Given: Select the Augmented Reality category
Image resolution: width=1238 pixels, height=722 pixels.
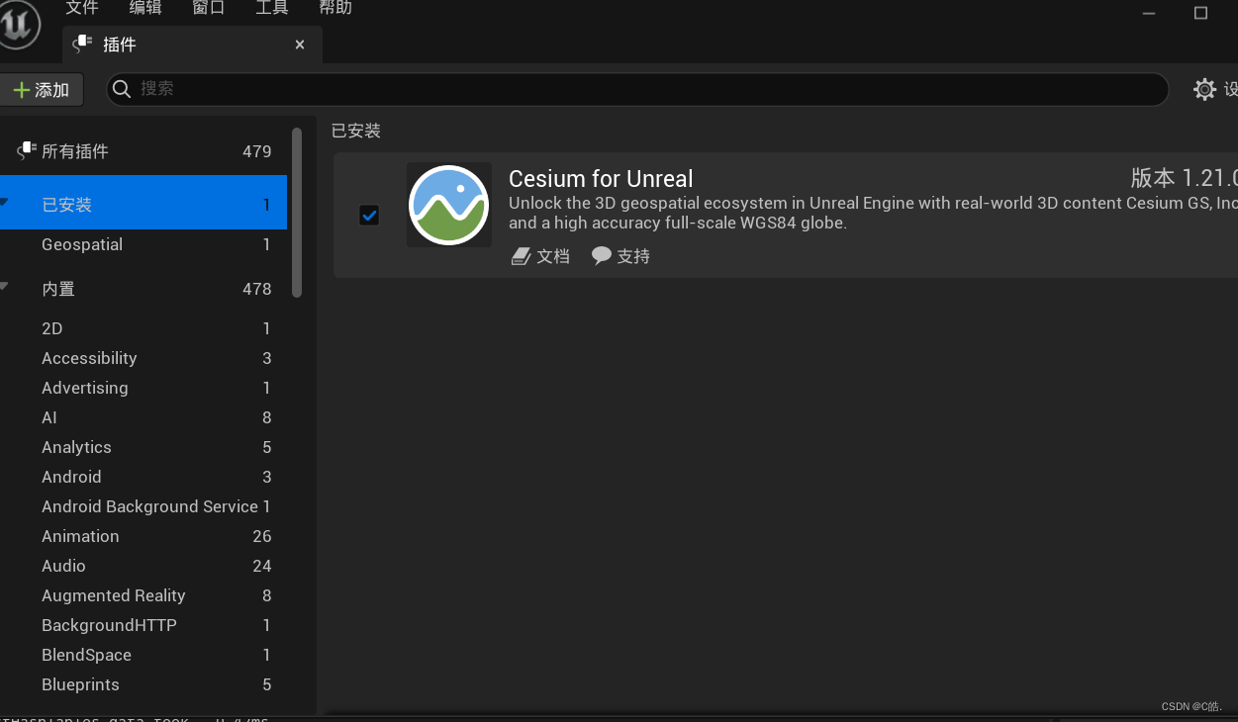Looking at the screenshot, I should [x=143, y=595].
